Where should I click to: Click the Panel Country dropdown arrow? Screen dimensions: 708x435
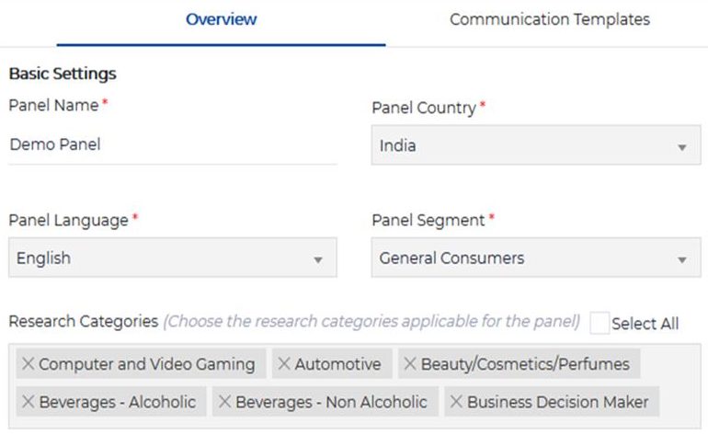coord(681,147)
